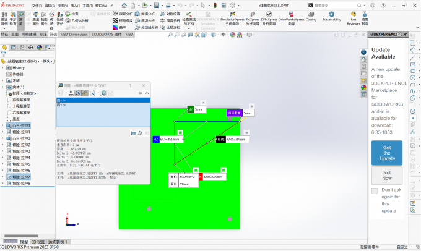Pin the menu bar with the pushpin

pyautogui.click(x=111, y=6)
